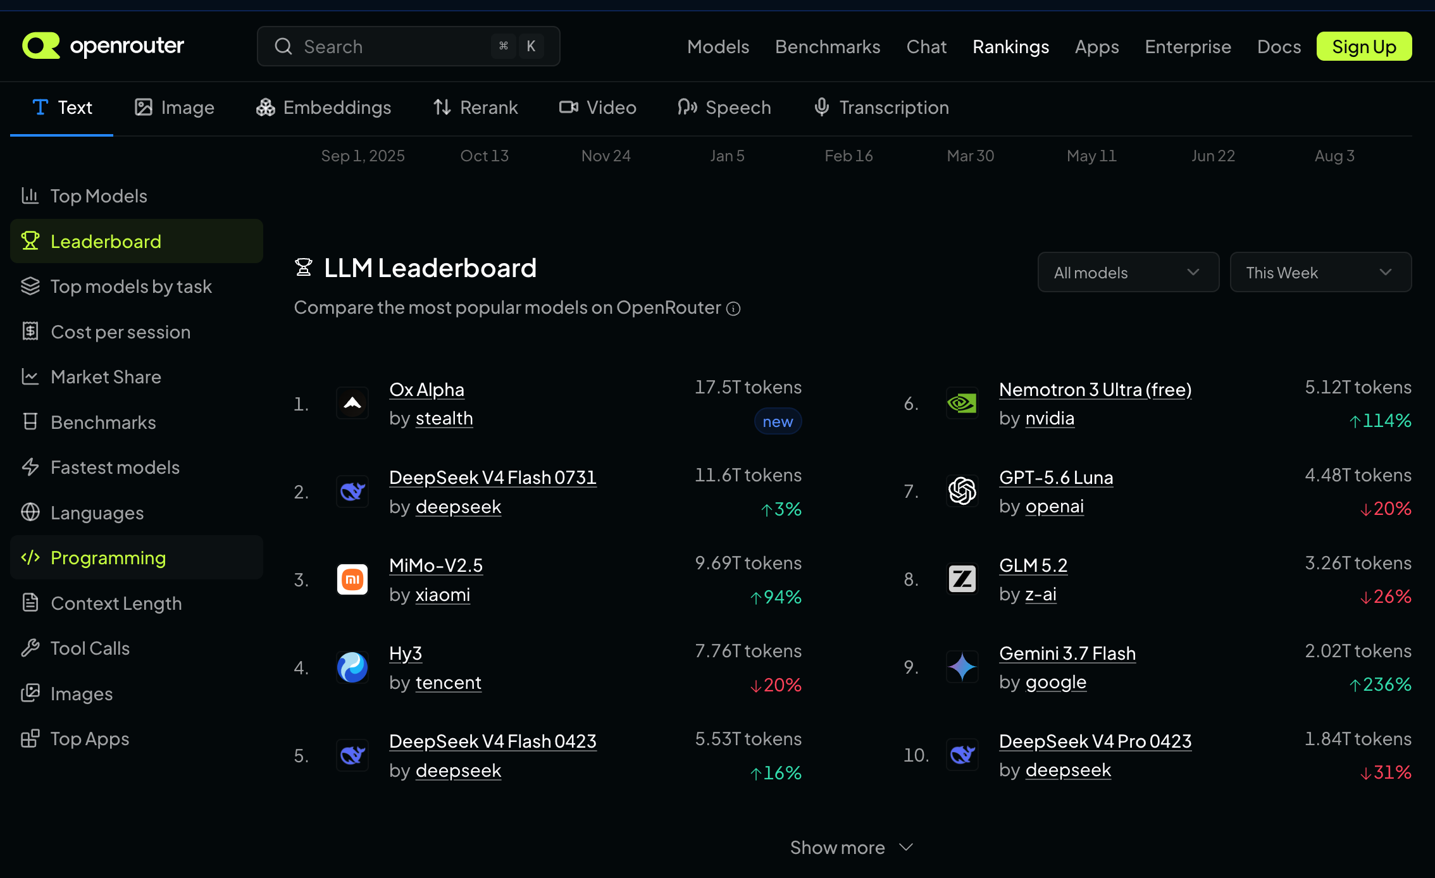Click the Top Models bar-chart icon
The image size is (1435, 878).
point(30,195)
